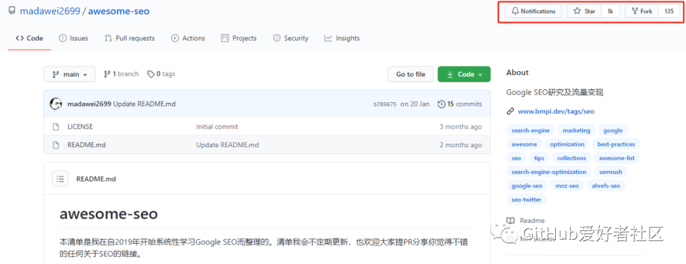Open commit author madawei2699 in commit bar
686x264 pixels.
[90, 104]
